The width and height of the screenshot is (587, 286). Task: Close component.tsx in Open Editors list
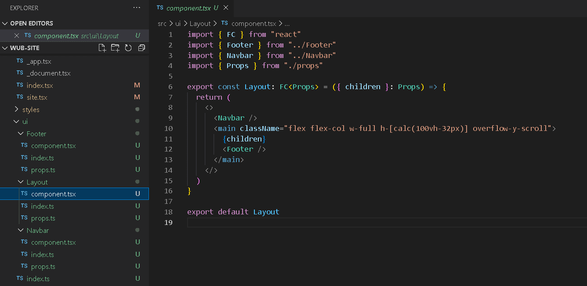point(17,36)
